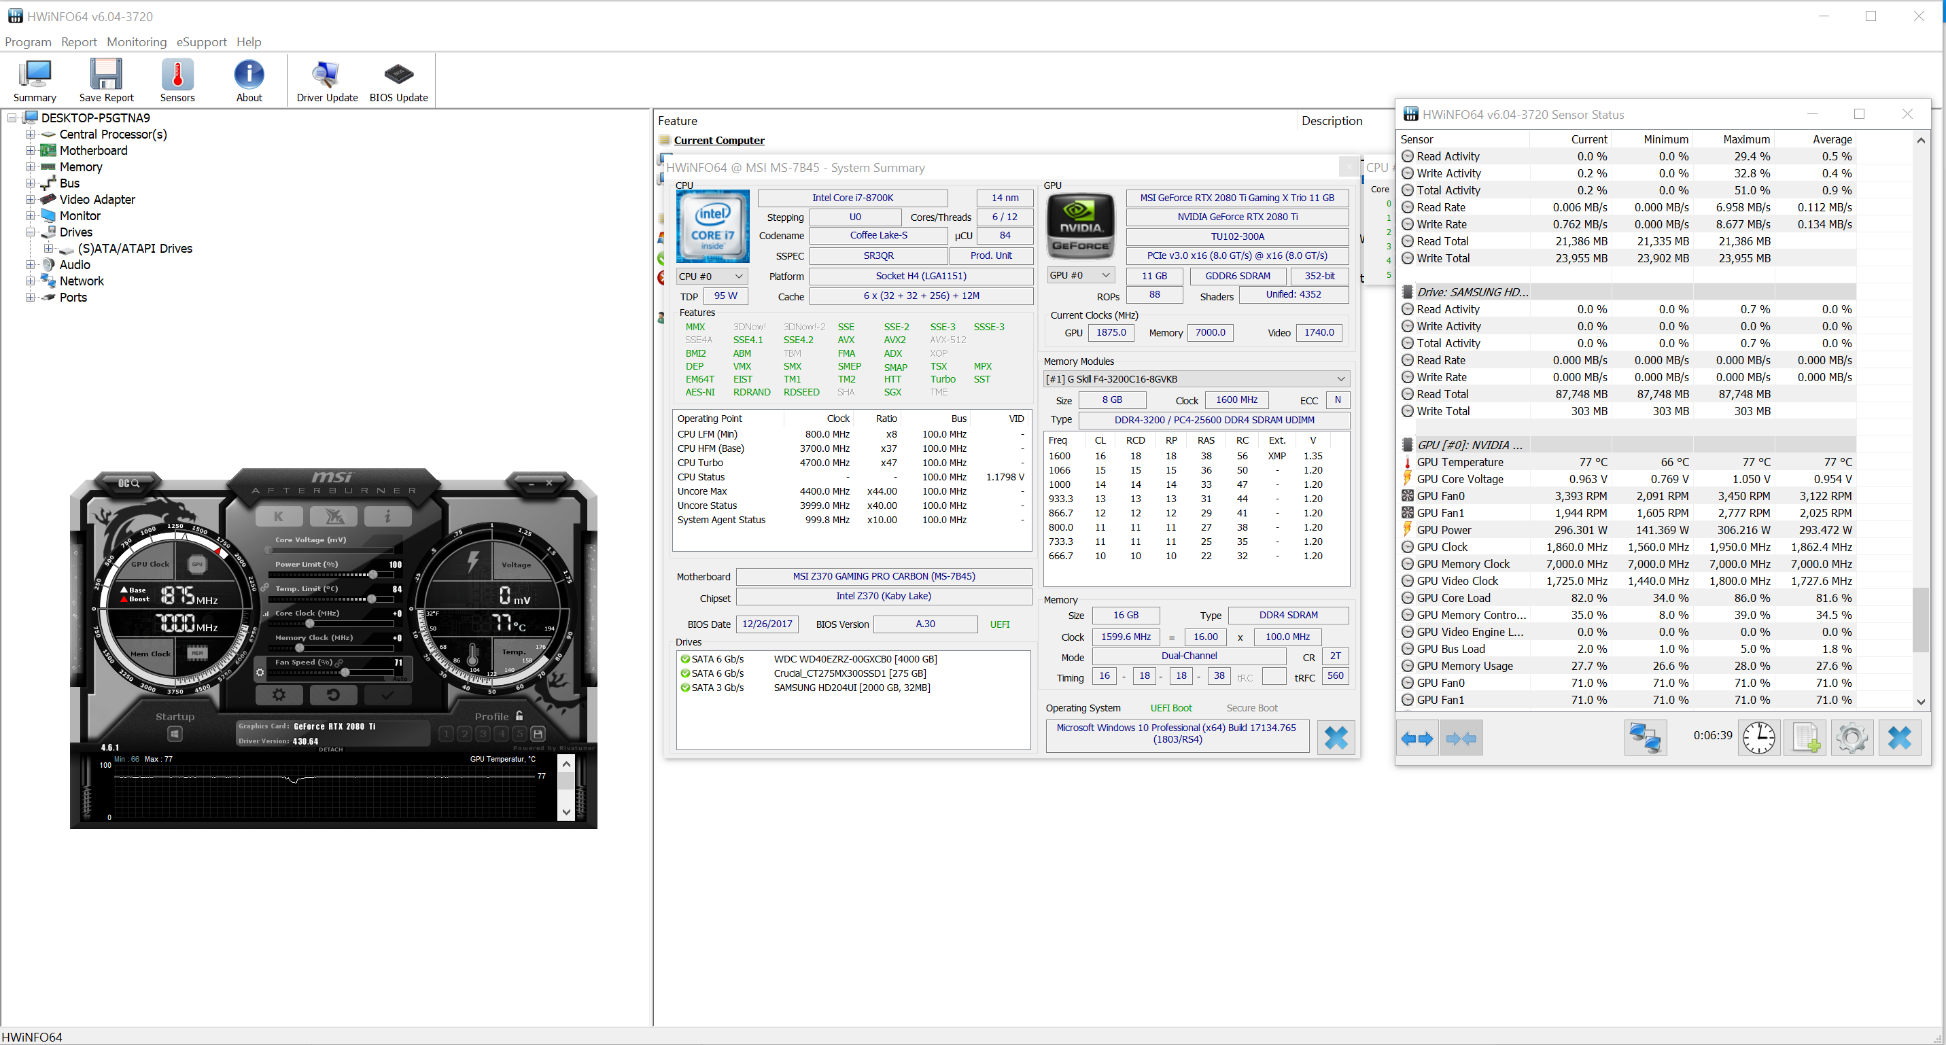Apply Afterburner settings with the checkmark button
1946x1045 pixels.
tap(387, 694)
